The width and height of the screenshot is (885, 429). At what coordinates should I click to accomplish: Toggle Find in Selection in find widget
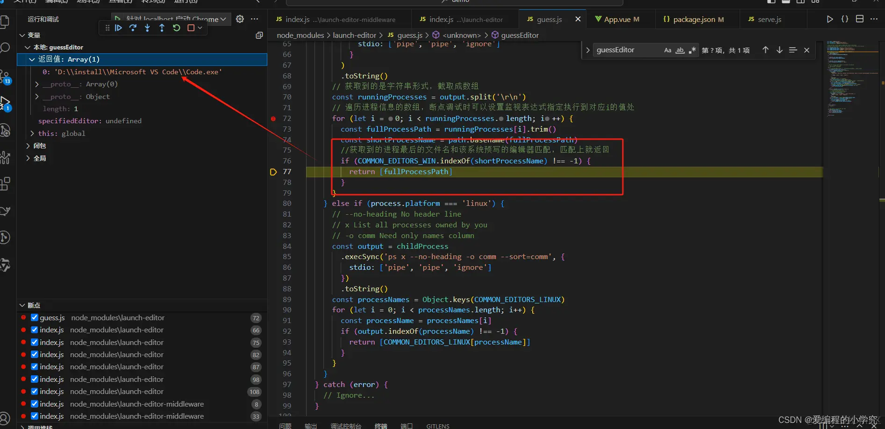793,50
